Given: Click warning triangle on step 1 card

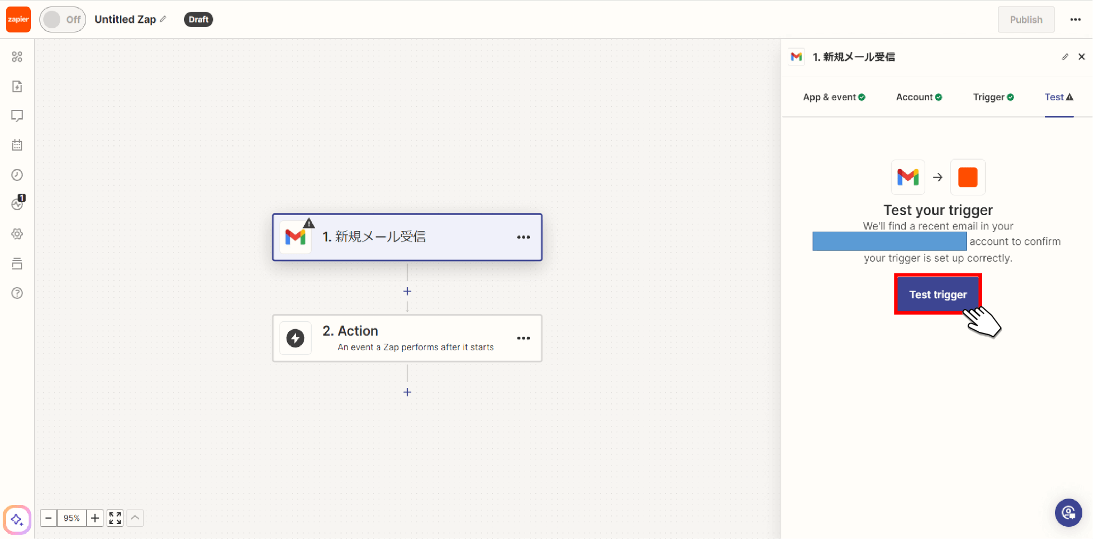Looking at the screenshot, I should tap(309, 223).
